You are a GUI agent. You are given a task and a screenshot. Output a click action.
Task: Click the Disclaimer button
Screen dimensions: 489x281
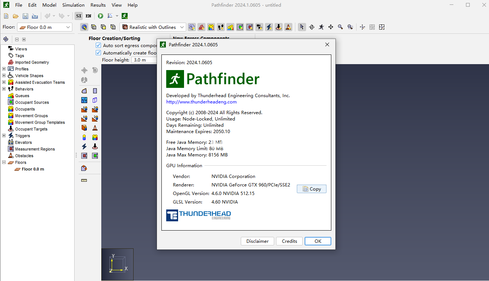[x=257, y=241]
